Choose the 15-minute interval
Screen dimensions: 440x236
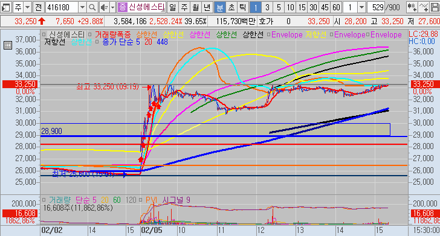(302, 7)
